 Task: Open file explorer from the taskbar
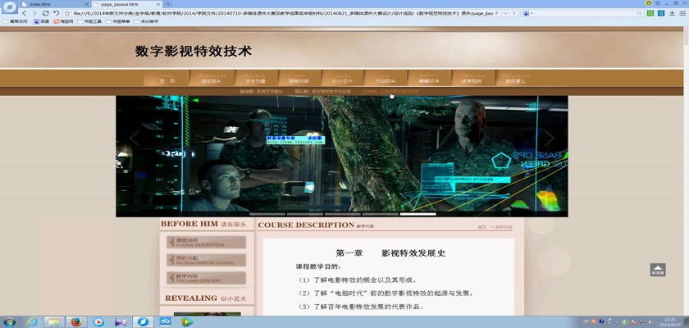53,322
